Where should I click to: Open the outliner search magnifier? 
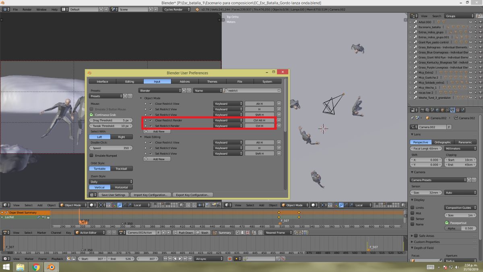(x=478, y=16)
